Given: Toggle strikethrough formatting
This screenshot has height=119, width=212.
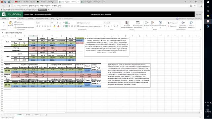Looking at the screenshot, I should [x=48, y=26].
